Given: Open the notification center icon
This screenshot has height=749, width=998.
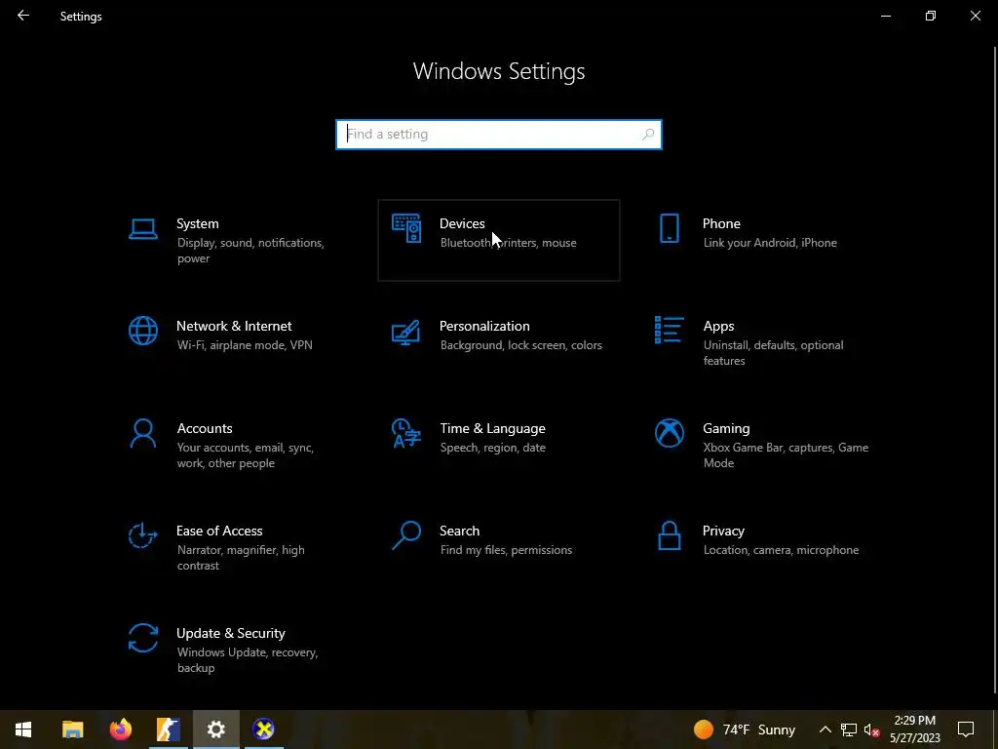Looking at the screenshot, I should pos(966,729).
